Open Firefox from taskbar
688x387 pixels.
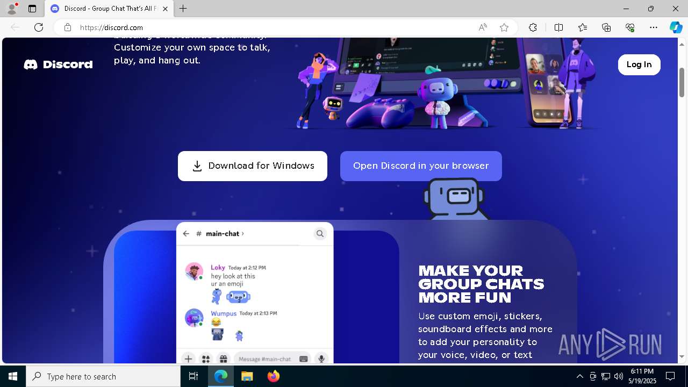[x=274, y=376]
